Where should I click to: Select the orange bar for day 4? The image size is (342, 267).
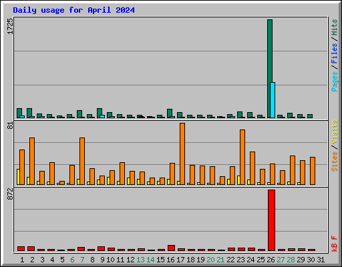[x=52, y=174]
